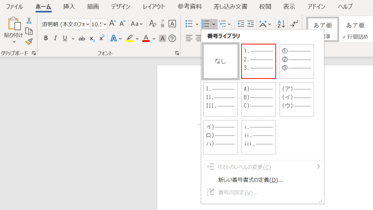Expand bullet list dropdown arrow

[x=197, y=24]
